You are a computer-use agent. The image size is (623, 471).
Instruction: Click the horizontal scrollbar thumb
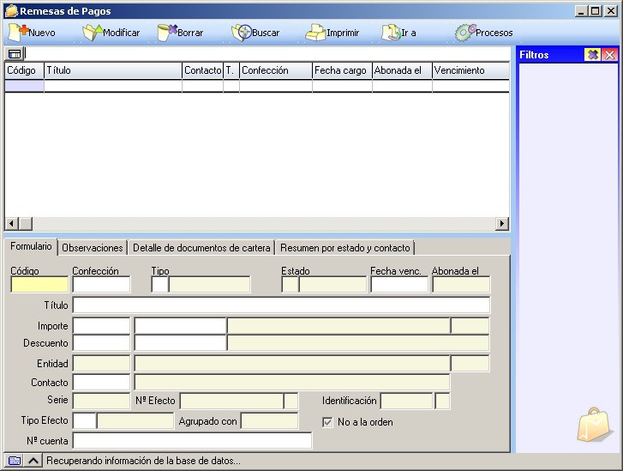[x=26, y=224]
